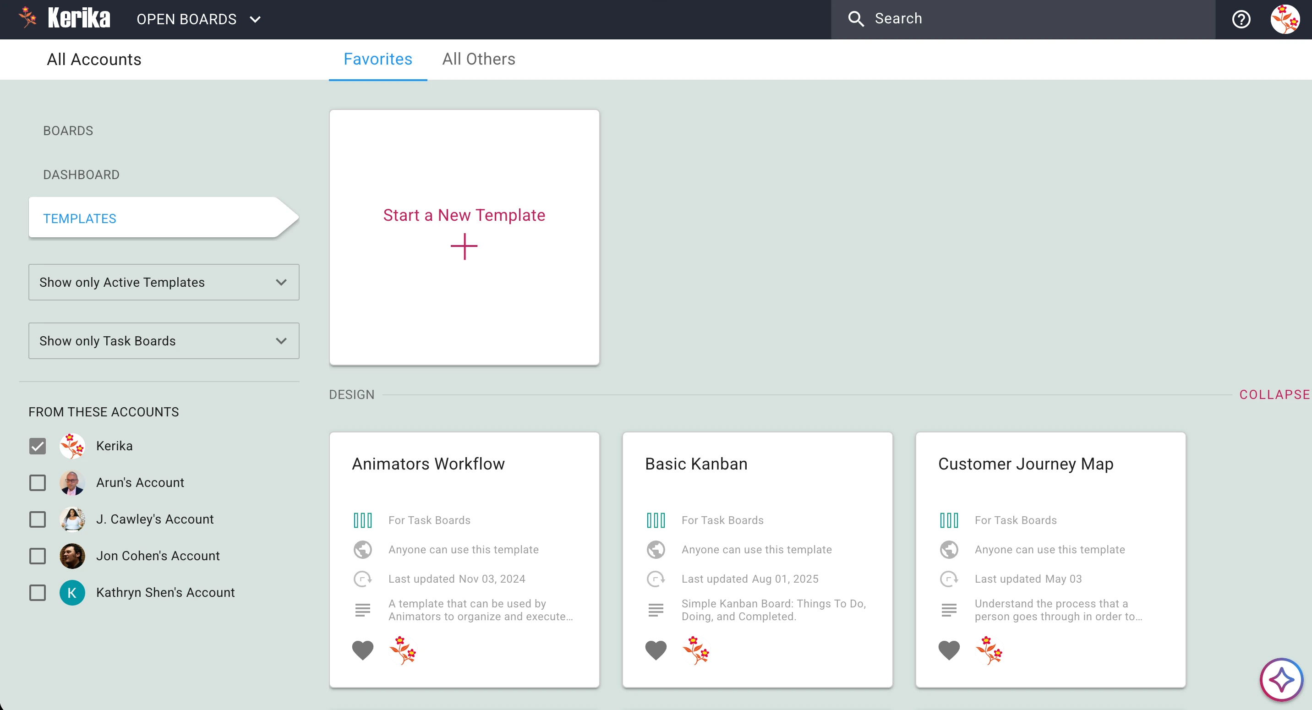Screen dimensions: 1312x710
Task: Click Last updated Aug 01, 2025 text
Action: click(750, 579)
